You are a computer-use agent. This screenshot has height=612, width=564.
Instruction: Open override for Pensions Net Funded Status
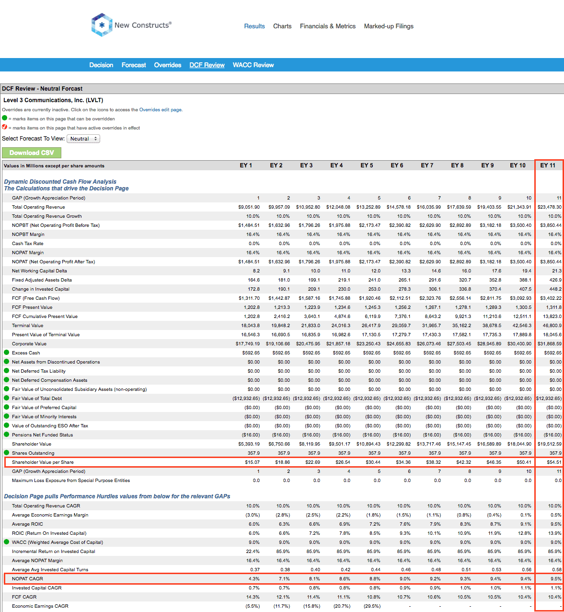pos(7,435)
